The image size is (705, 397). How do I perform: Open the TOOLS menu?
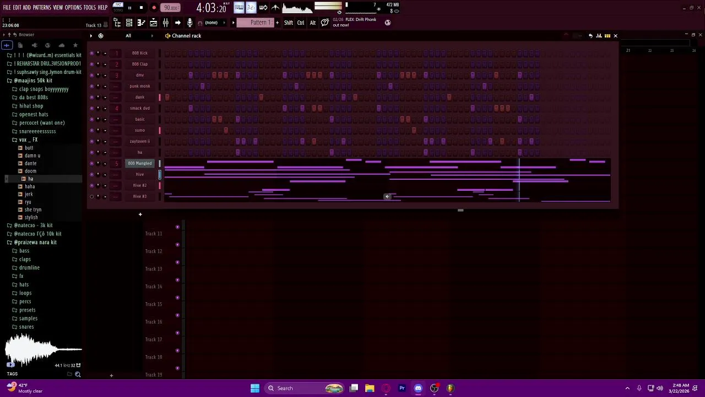[90, 7]
